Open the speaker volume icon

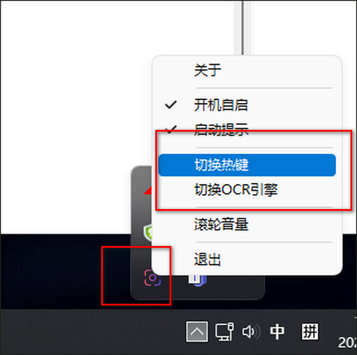pyautogui.click(x=250, y=332)
